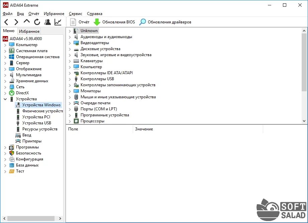Expand the Порты (COM и LPT) category
Image resolution: width=308 pixels, height=223 pixels.
pos(70,109)
